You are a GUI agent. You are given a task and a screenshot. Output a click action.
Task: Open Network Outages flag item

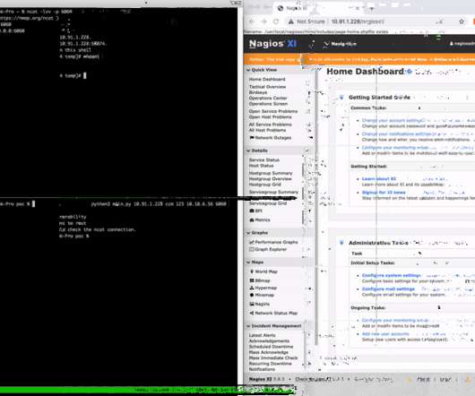[252, 137]
